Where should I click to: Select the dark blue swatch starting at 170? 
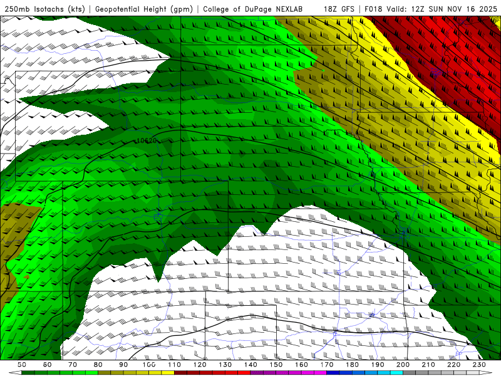point(333,373)
